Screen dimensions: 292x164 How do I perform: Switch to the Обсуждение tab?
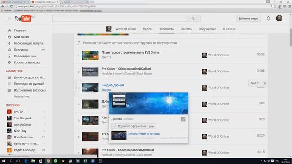208,29
